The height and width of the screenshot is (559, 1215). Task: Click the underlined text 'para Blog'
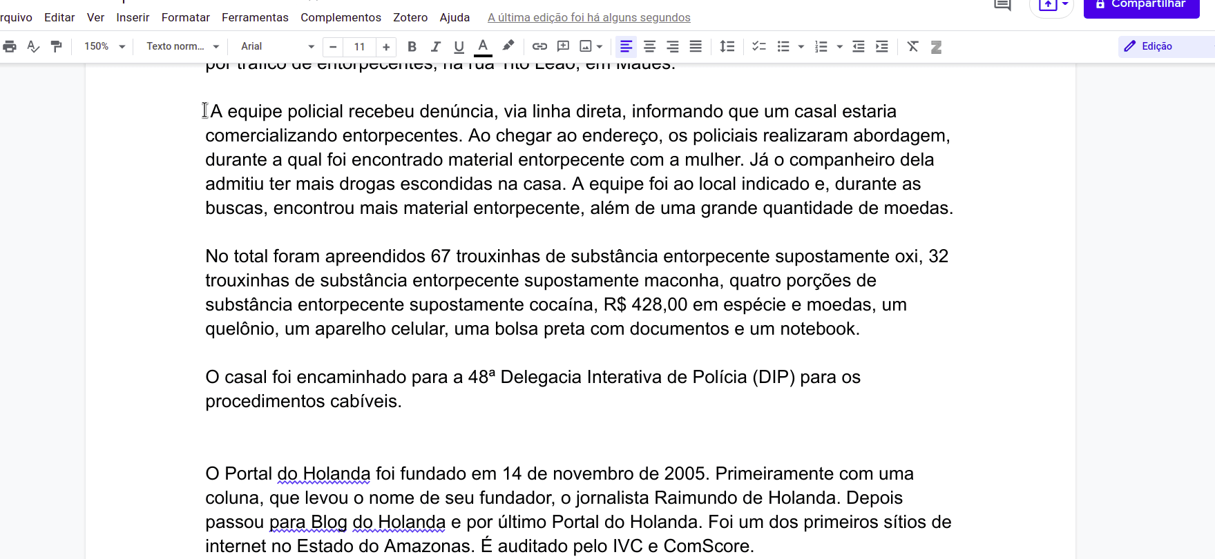[x=308, y=522]
